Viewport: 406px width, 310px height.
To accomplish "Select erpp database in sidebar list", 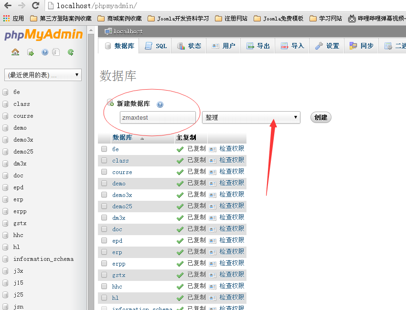I will [20, 211].
